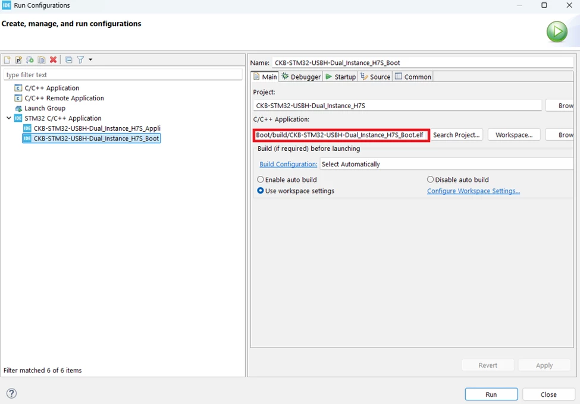This screenshot has height=404, width=580.
Task: Click the 'Name:' label
Action: pyautogui.click(x=260, y=63)
